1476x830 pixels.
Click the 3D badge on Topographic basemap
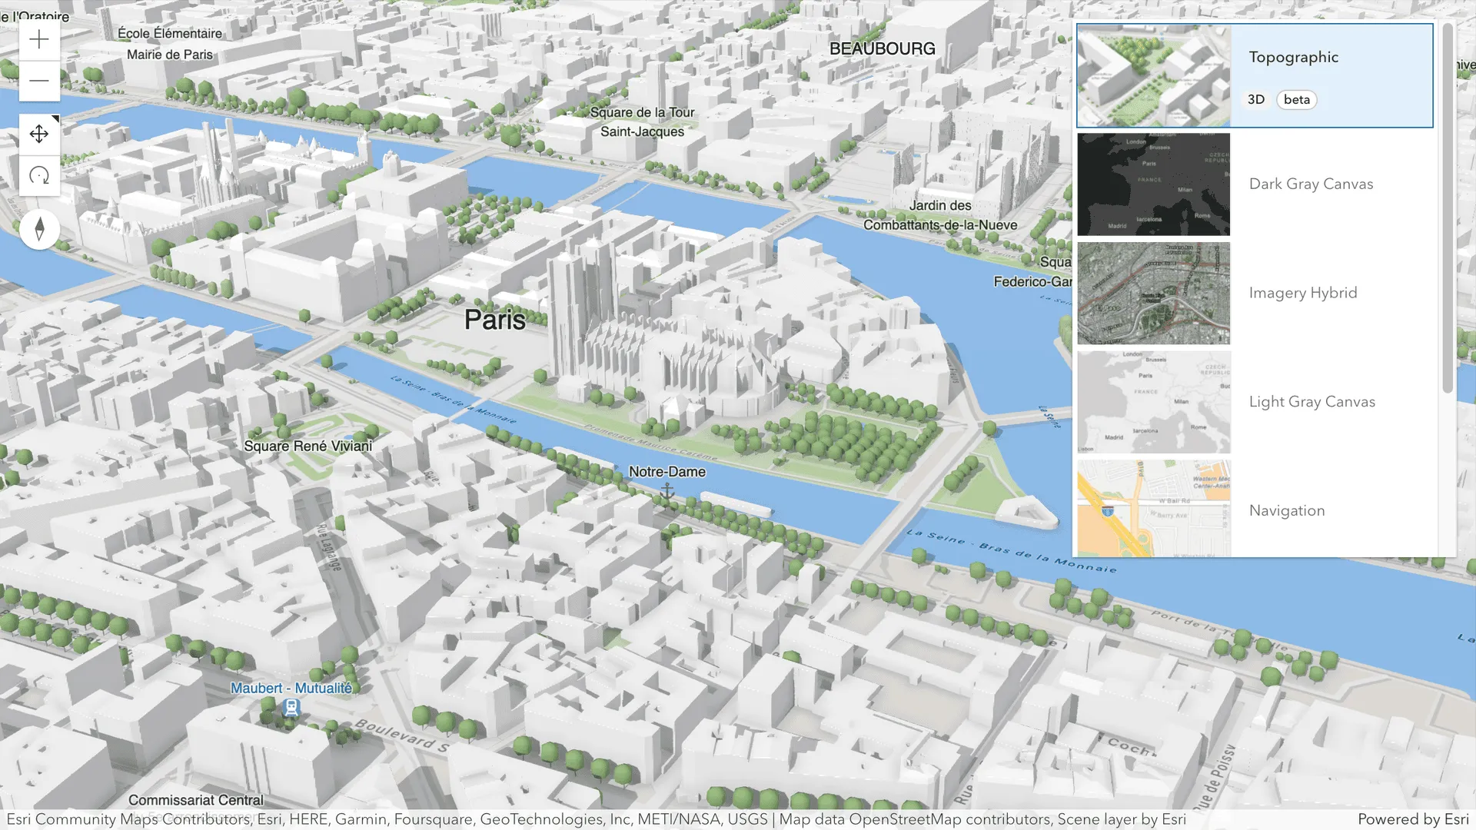tap(1256, 99)
